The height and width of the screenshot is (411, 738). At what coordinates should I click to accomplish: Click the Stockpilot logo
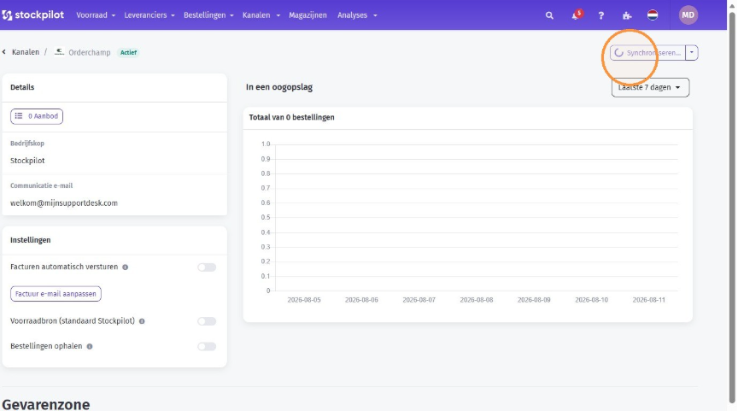[x=33, y=15]
